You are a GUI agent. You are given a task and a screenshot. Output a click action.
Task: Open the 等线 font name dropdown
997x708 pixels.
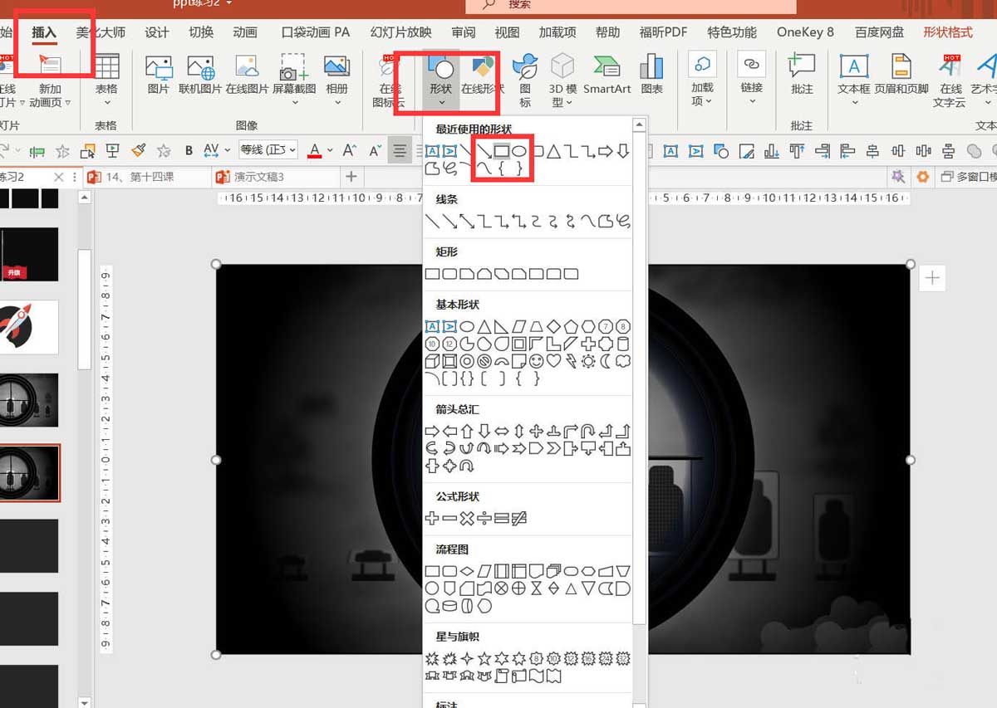pos(268,150)
